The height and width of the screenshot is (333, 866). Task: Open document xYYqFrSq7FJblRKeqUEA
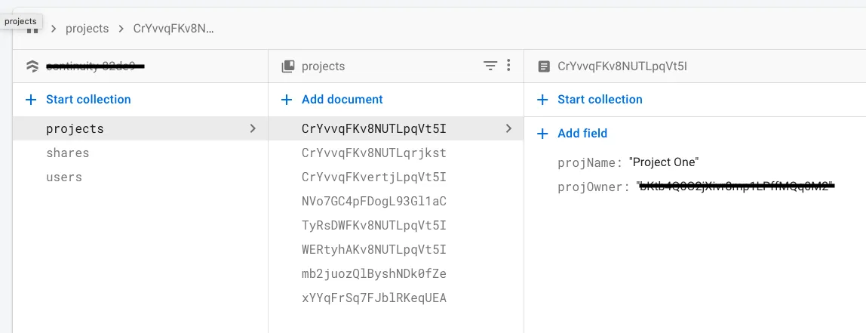click(x=374, y=298)
